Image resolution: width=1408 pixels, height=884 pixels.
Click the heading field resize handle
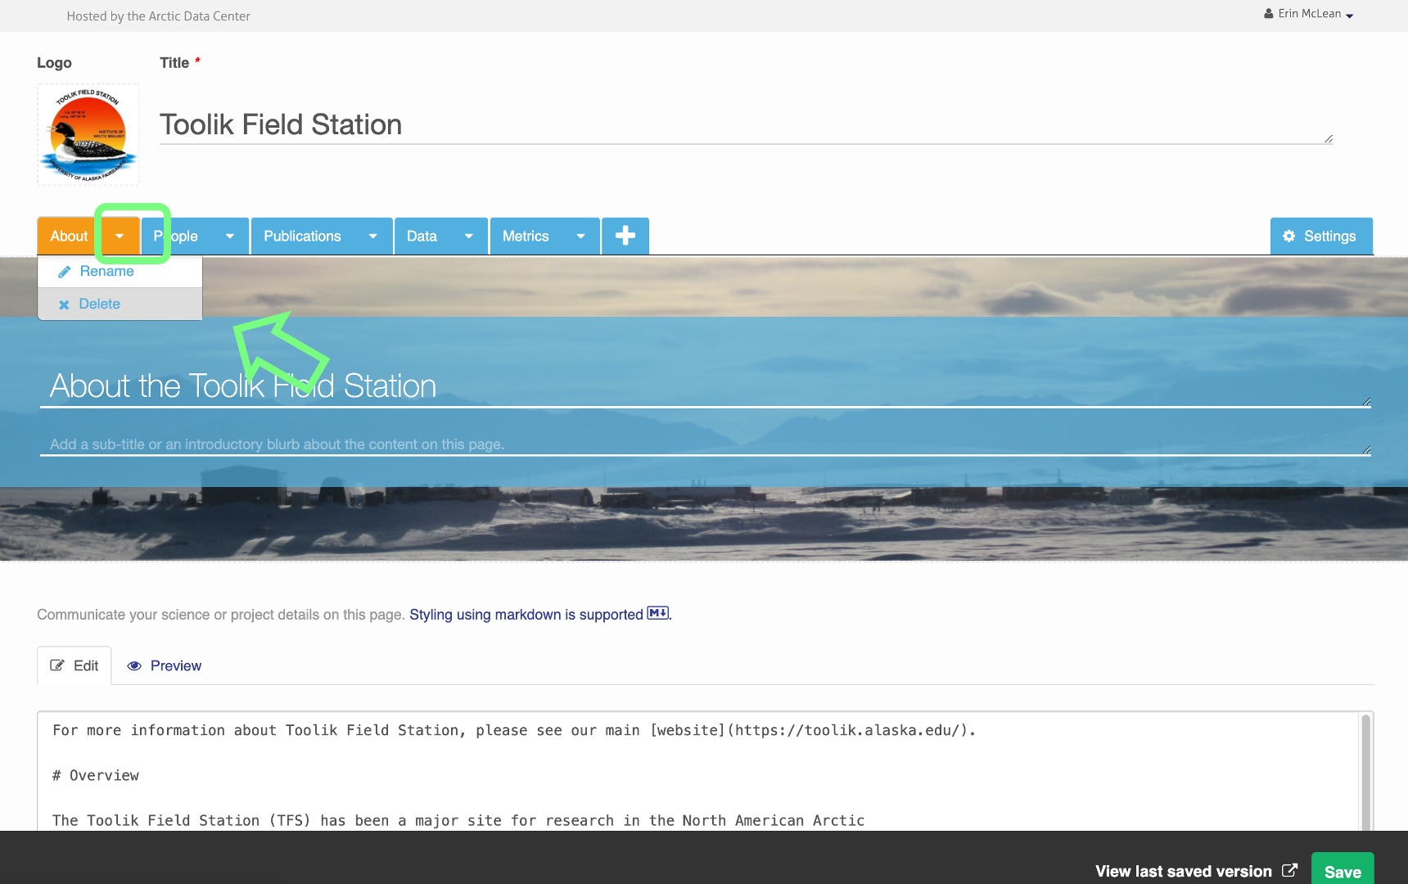coord(1366,402)
